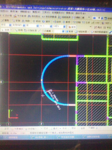112x150 pixels.
Task: Toggle 垂点 perpendicular snap
Action: tap(54, 129)
